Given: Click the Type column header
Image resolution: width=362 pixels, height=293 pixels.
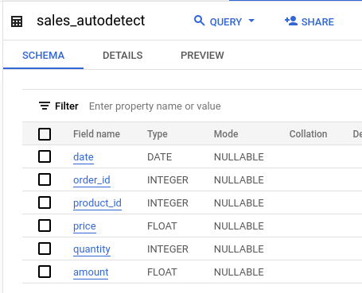Looking at the screenshot, I should point(158,134).
